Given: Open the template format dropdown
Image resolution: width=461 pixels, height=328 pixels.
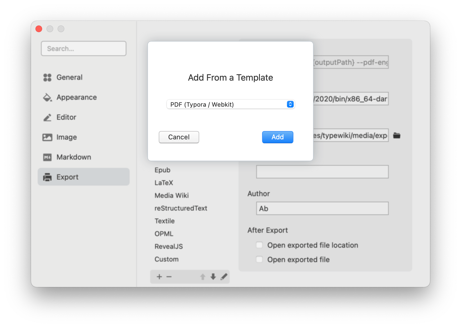Looking at the screenshot, I should point(290,104).
